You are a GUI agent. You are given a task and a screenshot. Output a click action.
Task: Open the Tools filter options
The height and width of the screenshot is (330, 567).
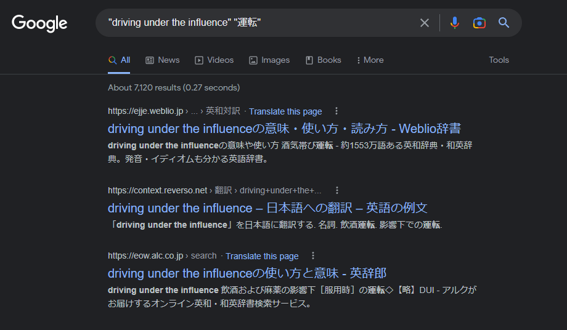click(499, 60)
